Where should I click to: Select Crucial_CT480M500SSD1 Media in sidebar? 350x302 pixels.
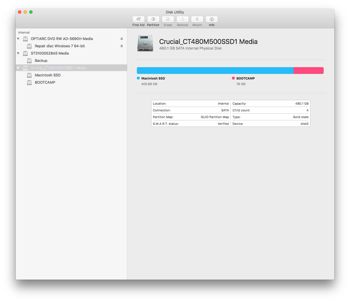(72, 68)
